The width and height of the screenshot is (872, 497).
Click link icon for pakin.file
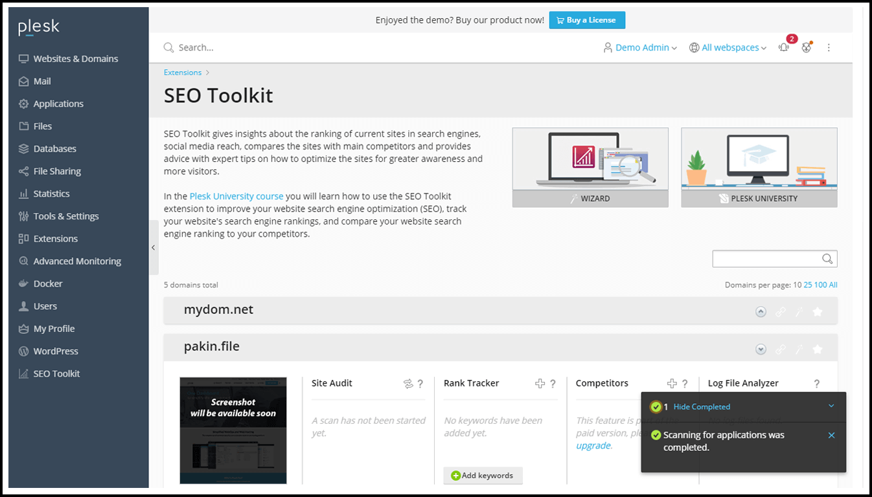[x=781, y=349]
